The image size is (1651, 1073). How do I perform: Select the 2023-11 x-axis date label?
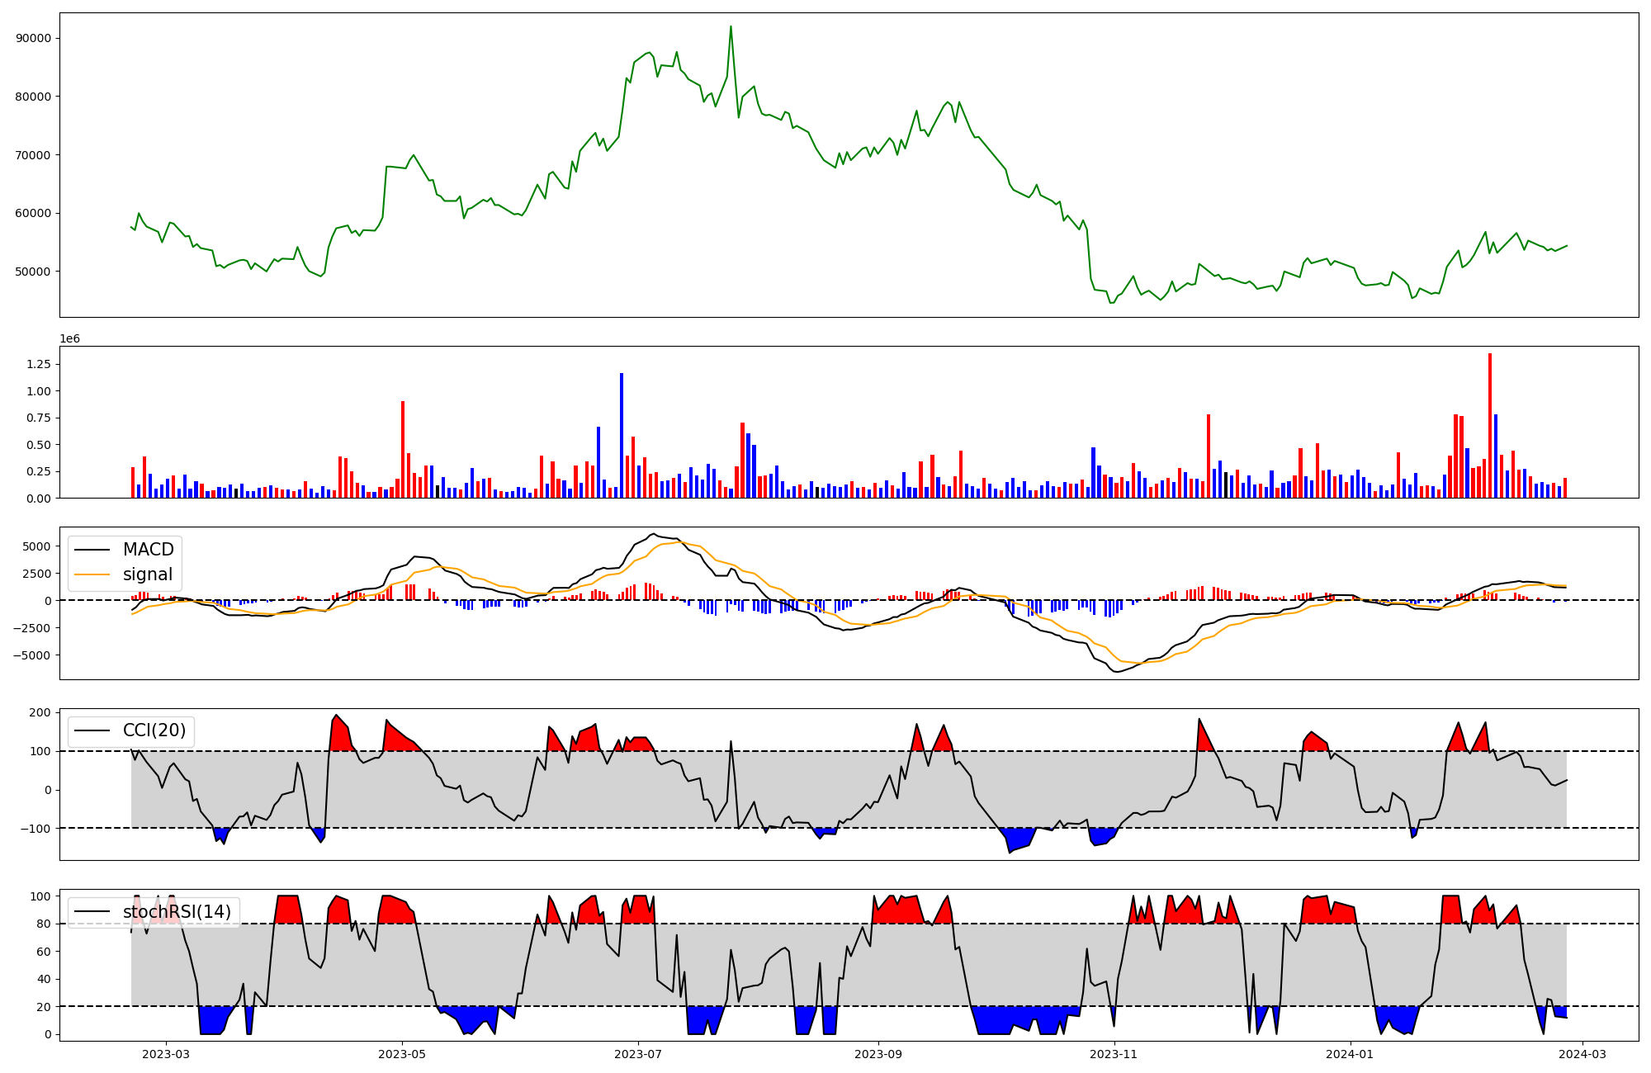[x=1114, y=1054]
